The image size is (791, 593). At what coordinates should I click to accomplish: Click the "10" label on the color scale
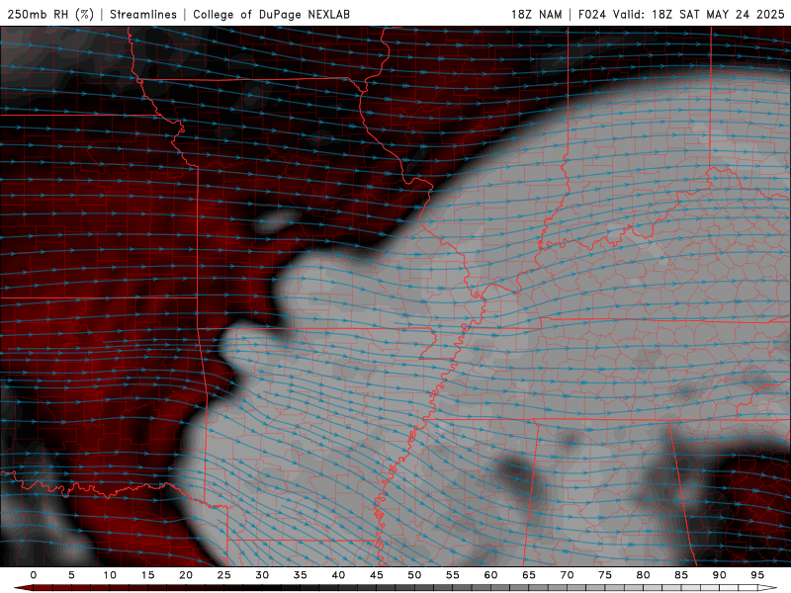coord(110,575)
